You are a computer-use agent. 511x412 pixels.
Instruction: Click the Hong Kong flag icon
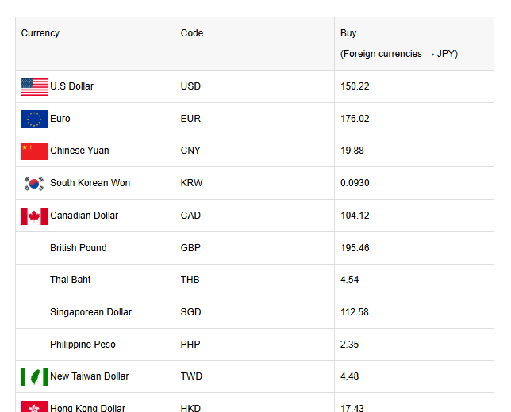coord(34,406)
